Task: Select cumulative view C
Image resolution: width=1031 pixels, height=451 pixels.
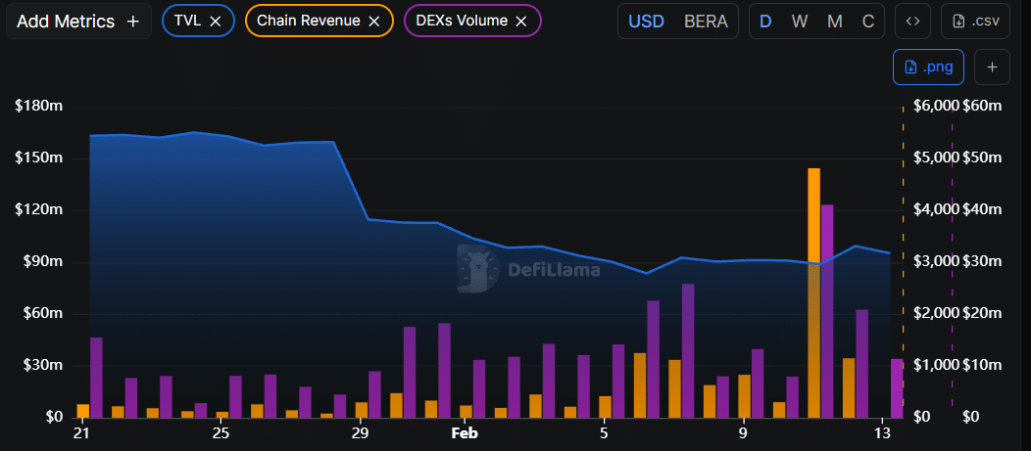Action: click(x=867, y=21)
